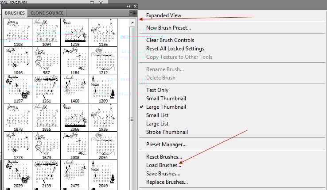Select April calendar brush 1926

(103, 117)
